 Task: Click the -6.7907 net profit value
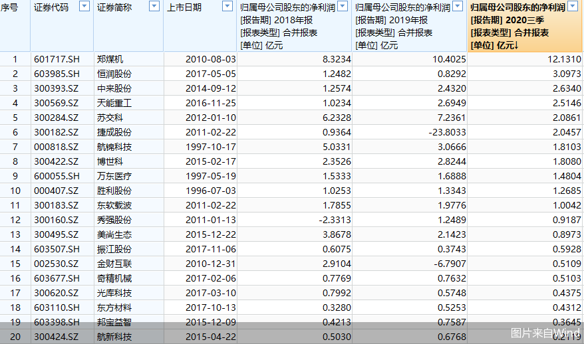[450, 264]
